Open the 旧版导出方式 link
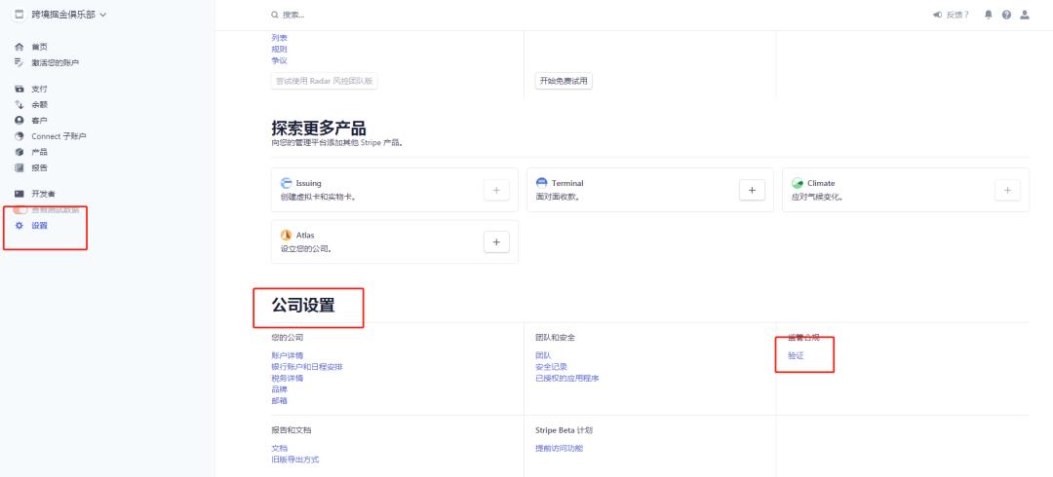This screenshot has width=1053, height=477. click(x=295, y=459)
